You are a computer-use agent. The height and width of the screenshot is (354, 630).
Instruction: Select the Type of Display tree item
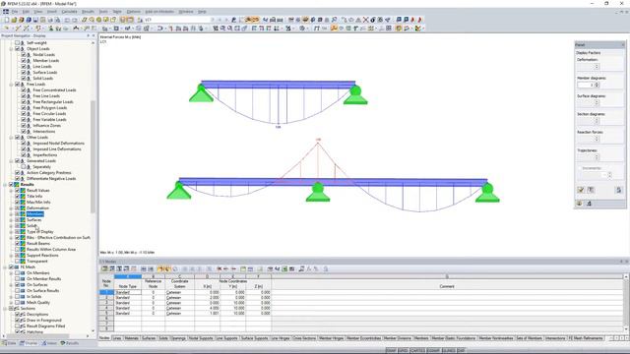coord(40,232)
